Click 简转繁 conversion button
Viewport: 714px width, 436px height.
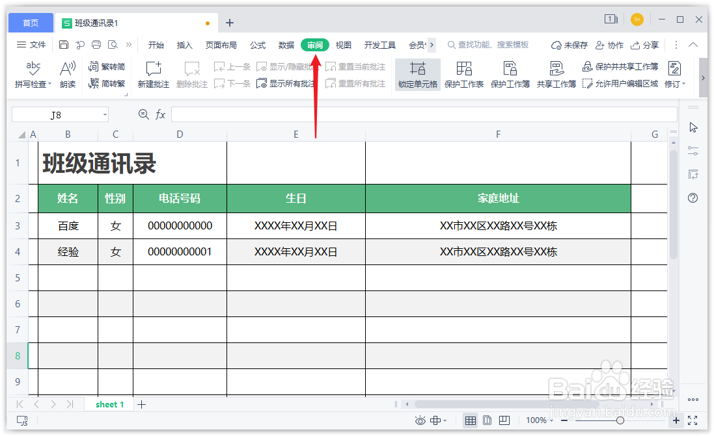(x=107, y=84)
